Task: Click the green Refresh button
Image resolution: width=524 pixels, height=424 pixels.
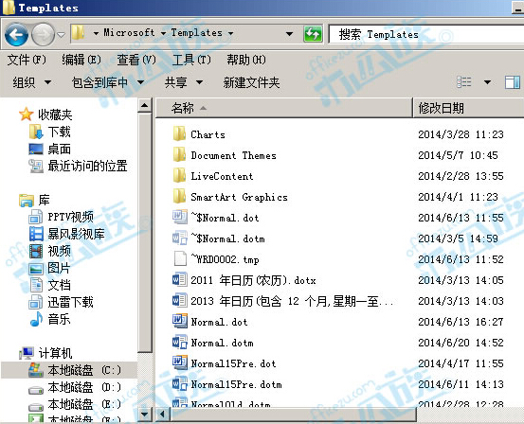Action: [313, 34]
